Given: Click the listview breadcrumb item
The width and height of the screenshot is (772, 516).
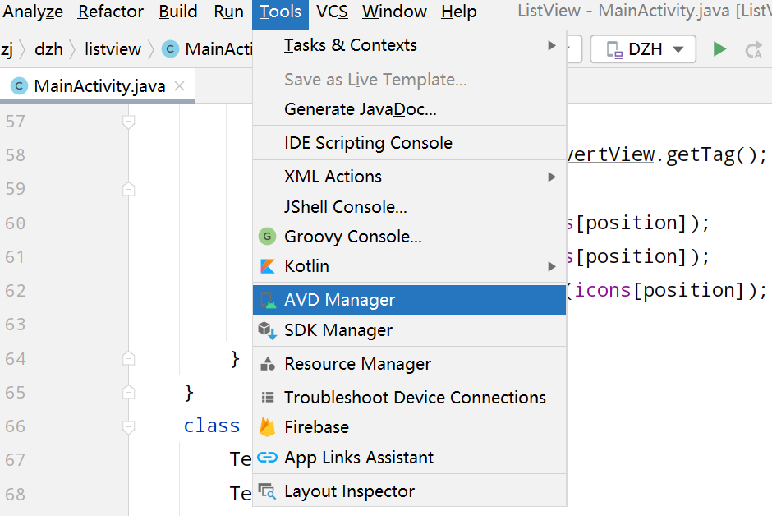Looking at the screenshot, I should point(113,49).
